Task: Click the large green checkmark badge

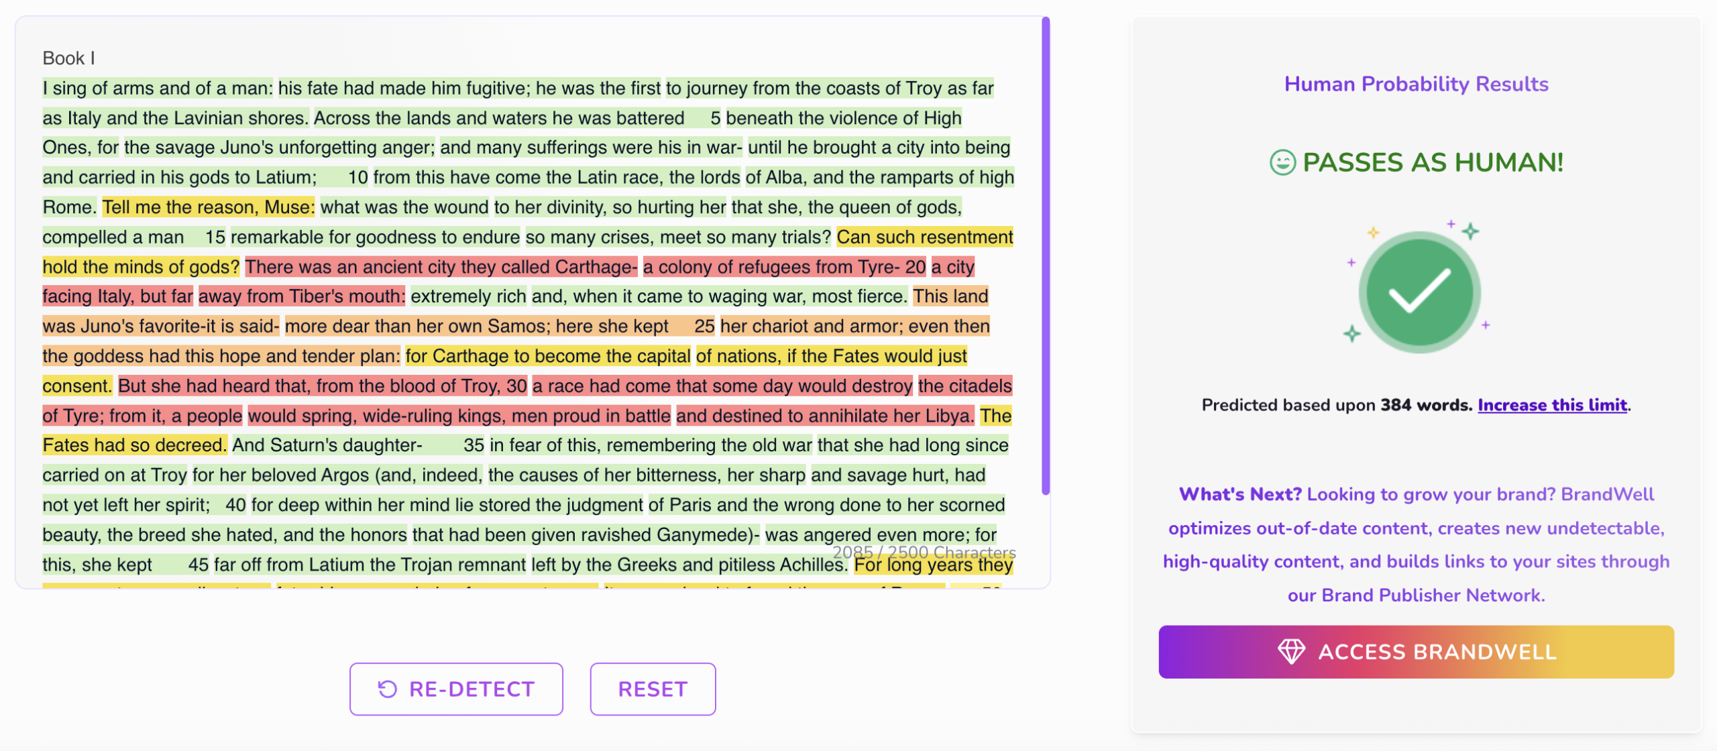Action: 1419,292
